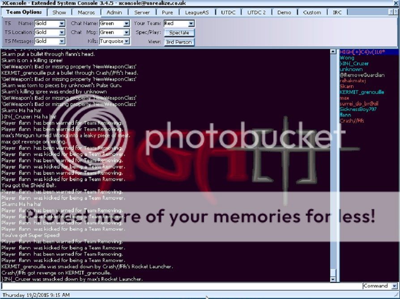The height and width of the screenshot is (299, 400).
Task: Change the Chat Name color dropdown
Action: [126, 23]
